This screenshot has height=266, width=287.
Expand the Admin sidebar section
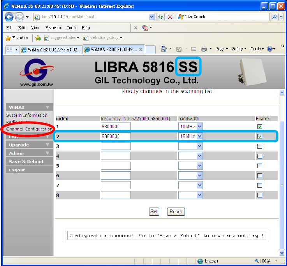29,153
